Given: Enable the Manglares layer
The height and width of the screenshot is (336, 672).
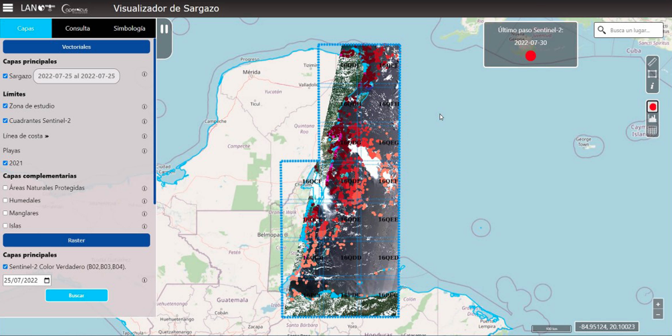Looking at the screenshot, I should click(x=5, y=213).
